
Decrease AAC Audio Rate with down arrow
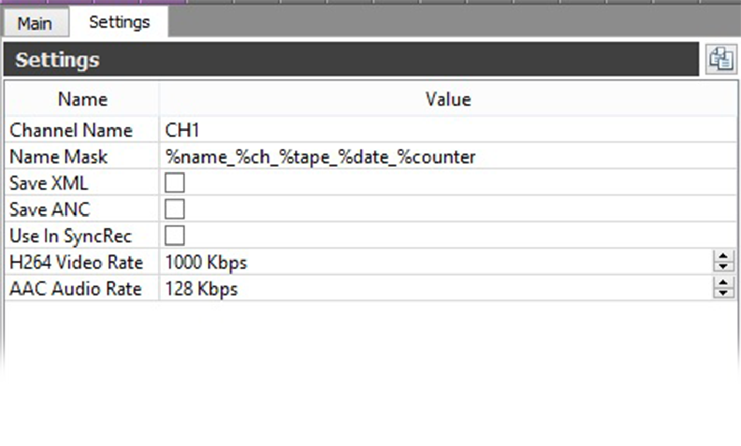point(723,293)
